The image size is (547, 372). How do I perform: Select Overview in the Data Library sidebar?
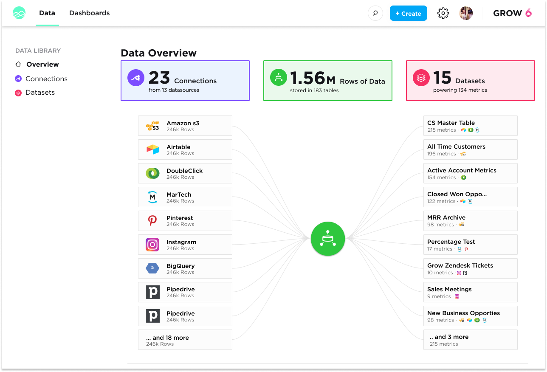(42, 65)
